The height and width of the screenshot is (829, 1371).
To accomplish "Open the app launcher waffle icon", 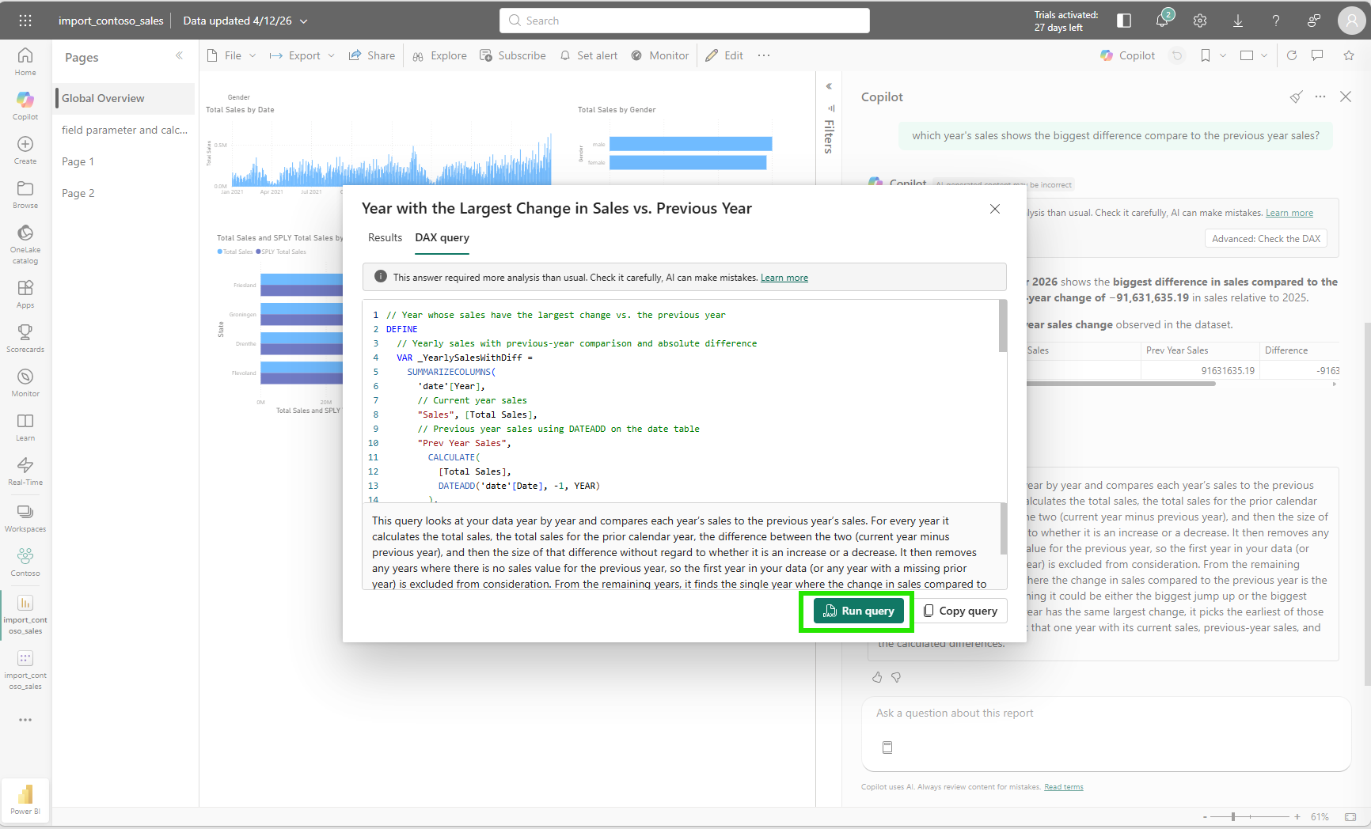I will coord(25,21).
